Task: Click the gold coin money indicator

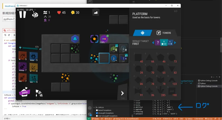Action: click(73, 13)
